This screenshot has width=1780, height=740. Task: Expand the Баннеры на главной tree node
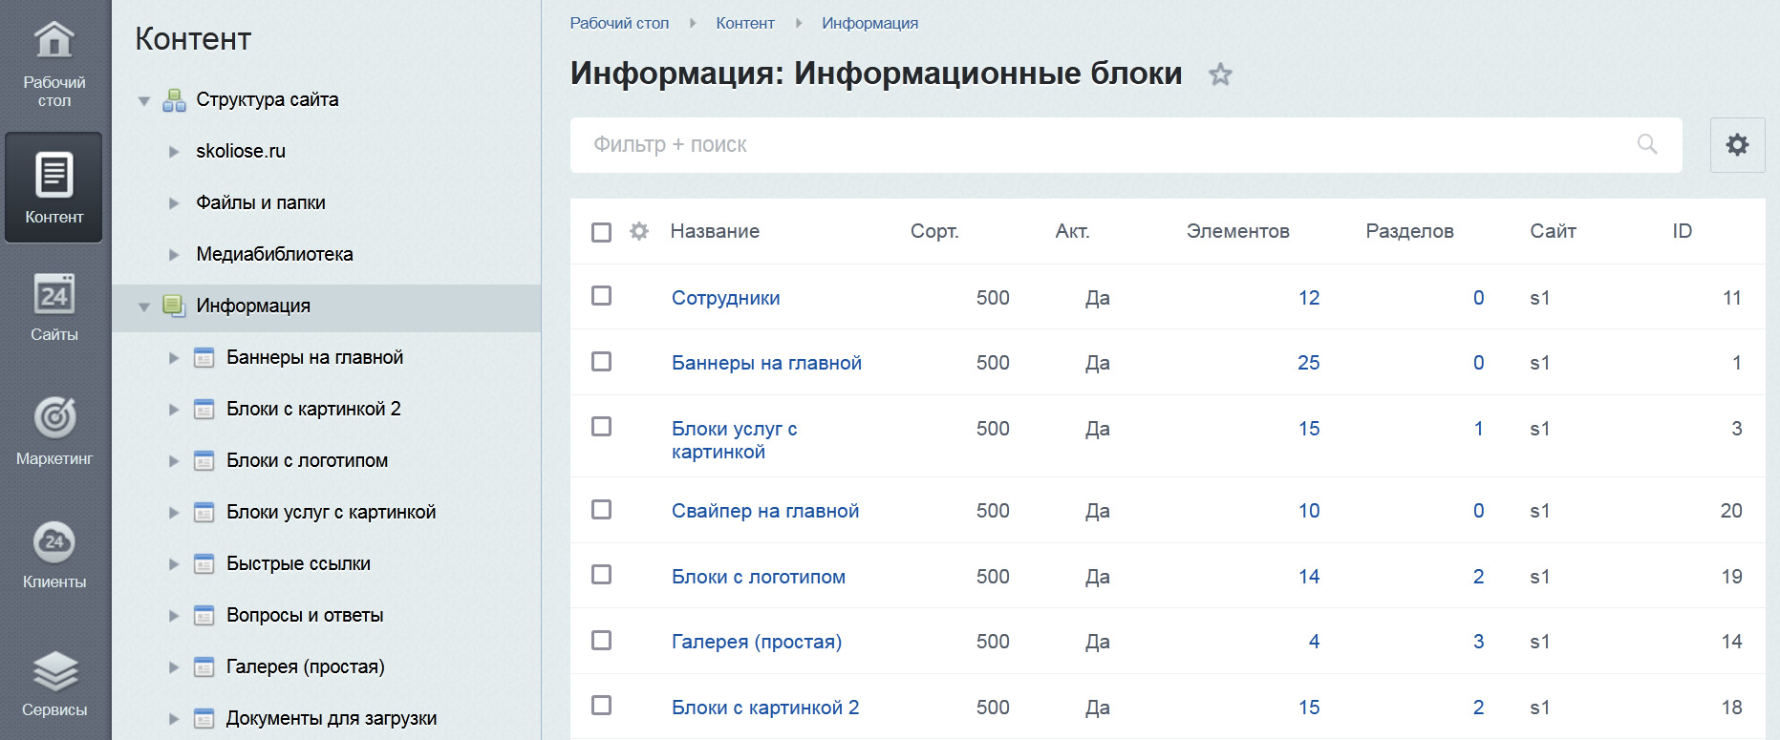pos(174,358)
